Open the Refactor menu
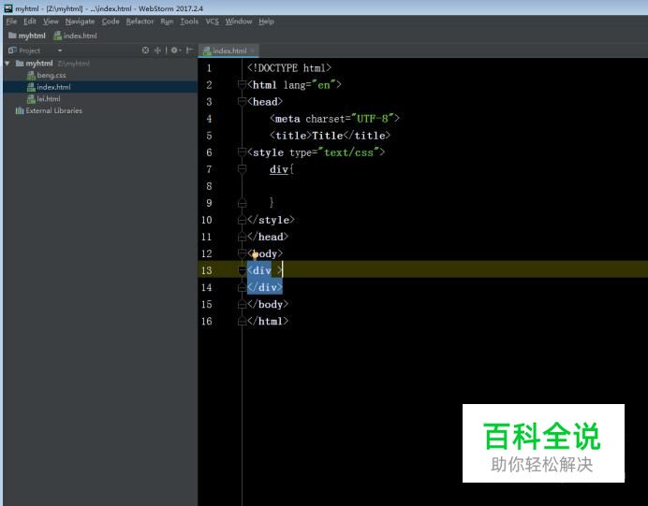Viewport: 648px width, 506px height. (140, 22)
